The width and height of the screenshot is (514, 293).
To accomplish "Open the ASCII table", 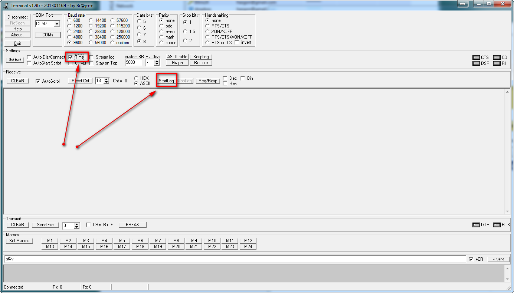I will [x=177, y=57].
